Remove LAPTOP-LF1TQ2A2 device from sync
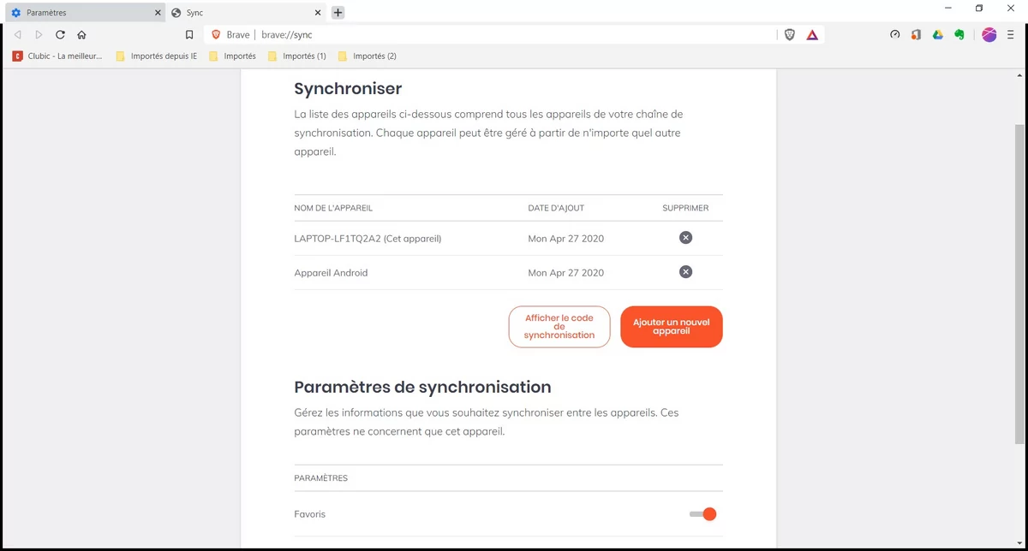The width and height of the screenshot is (1028, 551). pos(685,238)
